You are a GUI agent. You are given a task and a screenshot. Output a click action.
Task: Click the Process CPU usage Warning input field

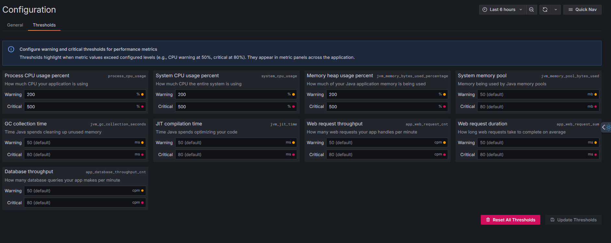pos(79,94)
